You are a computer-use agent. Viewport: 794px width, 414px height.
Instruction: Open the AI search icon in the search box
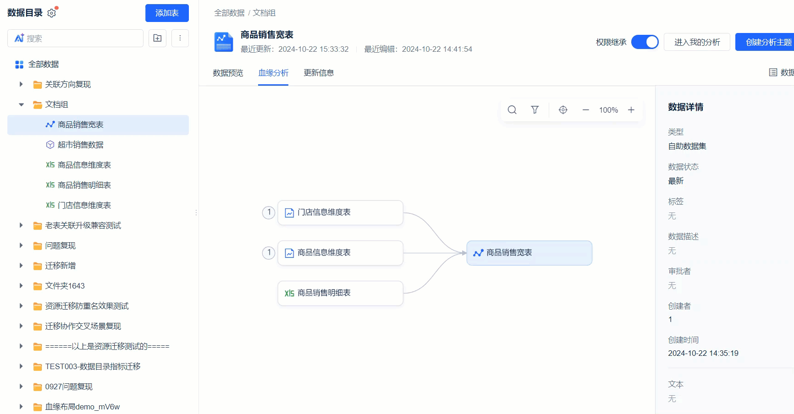[x=19, y=38]
